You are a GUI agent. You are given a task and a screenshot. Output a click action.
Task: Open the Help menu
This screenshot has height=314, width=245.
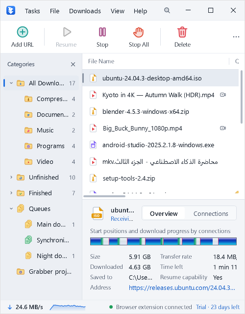pos(141,11)
